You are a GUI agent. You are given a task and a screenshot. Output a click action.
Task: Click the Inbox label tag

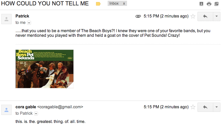[x=114, y=3]
